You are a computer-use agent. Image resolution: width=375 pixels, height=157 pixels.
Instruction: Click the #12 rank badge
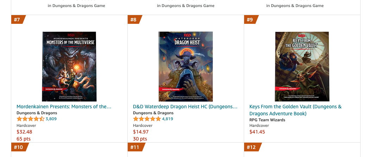(251, 147)
